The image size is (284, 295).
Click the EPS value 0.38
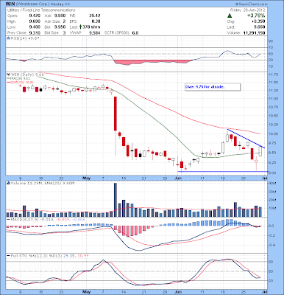tap(96, 21)
